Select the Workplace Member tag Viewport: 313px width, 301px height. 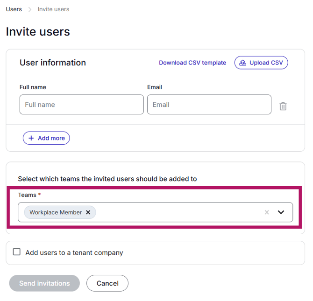click(55, 212)
